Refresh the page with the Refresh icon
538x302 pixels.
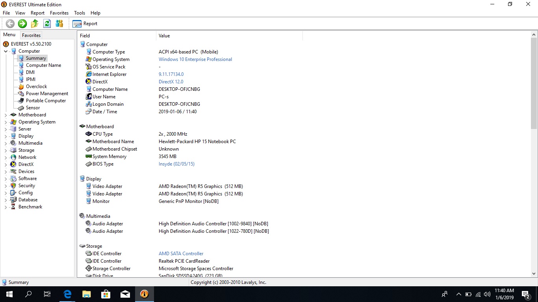47,24
